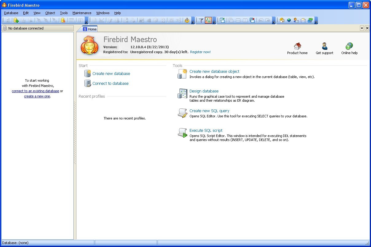The width and height of the screenshot is (371, 247).
Task: Click the Register now! link
Action: click(200, 52)
